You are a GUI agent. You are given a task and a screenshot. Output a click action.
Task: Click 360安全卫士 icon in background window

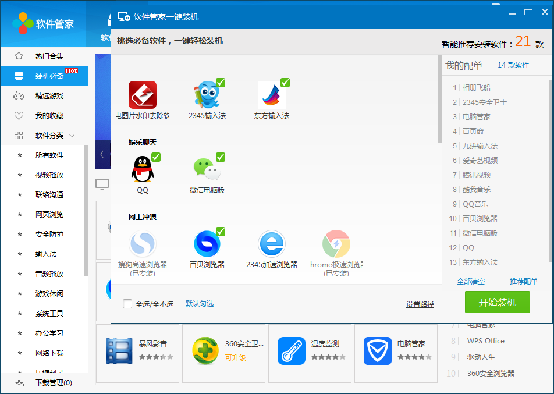coord(205,351)
